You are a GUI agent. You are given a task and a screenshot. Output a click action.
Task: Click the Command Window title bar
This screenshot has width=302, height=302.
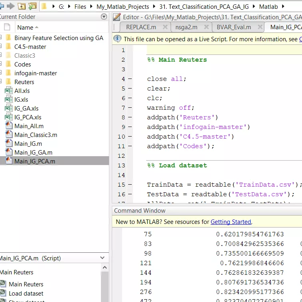click(x=207, y=211)
